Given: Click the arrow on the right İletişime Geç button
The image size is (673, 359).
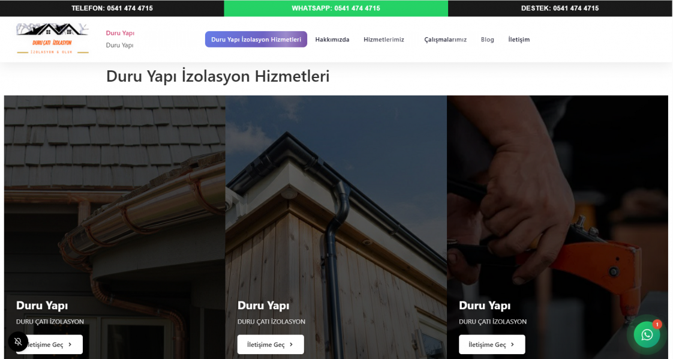Looking at the screenshot, I should pyautogui.click(x=512, y=345).
